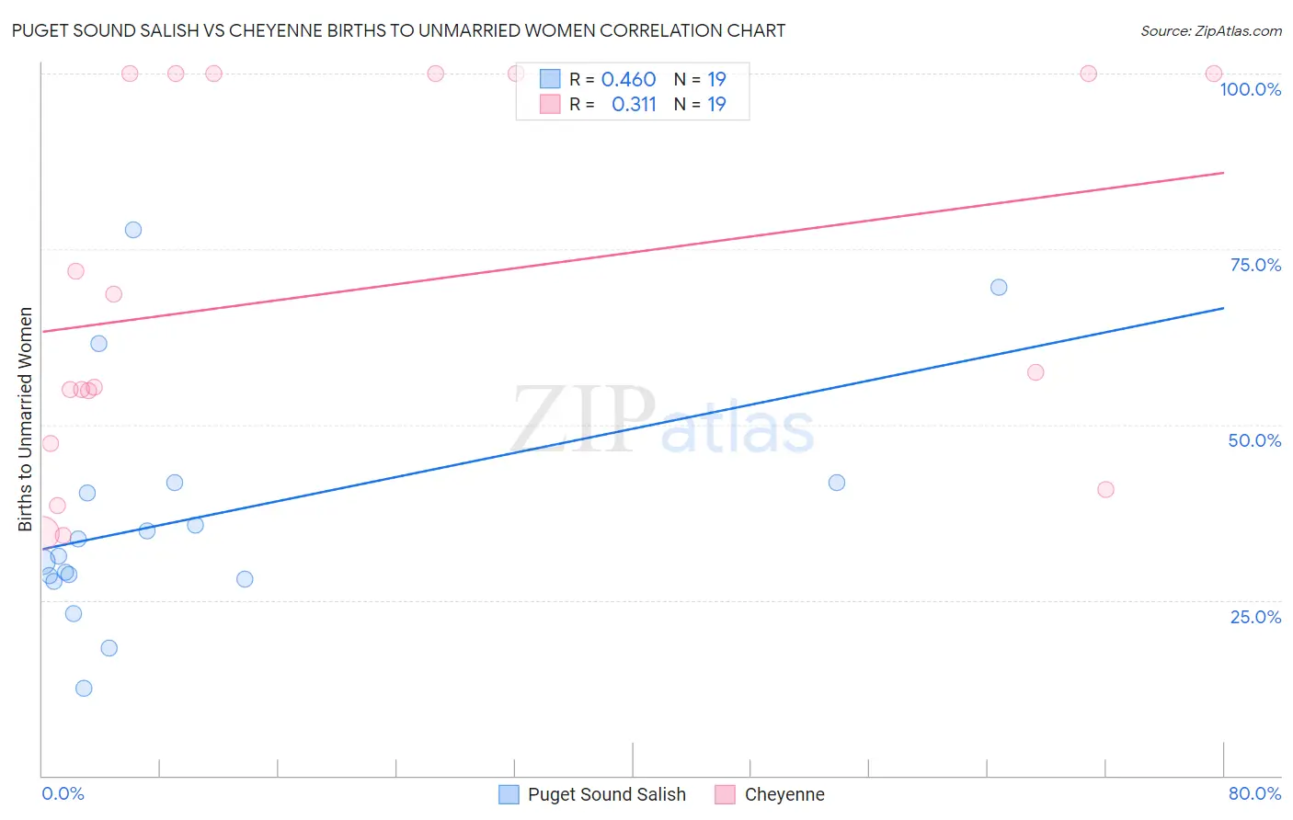Image resolution: width=1293 pixels, height=820 pixels.
Task: Click the pink data point at far right top
Action: pyautogui.click(x=1214, y=74)
